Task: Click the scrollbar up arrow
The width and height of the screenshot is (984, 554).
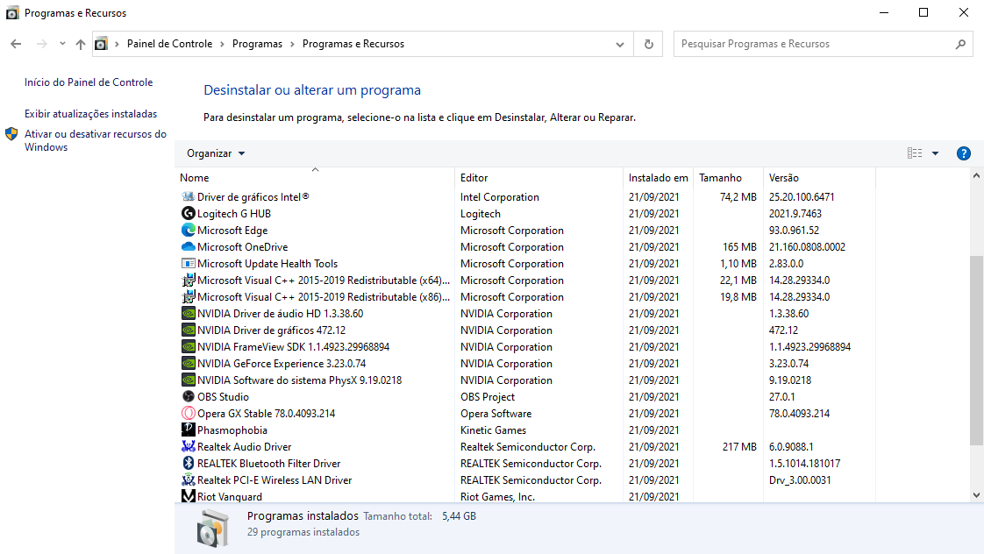Action: click(976, 176)
